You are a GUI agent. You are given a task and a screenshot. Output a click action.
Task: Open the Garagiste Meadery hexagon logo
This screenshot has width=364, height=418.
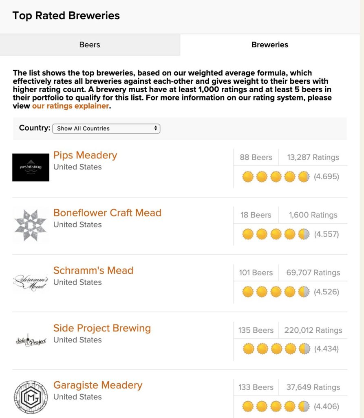point(31,397)
